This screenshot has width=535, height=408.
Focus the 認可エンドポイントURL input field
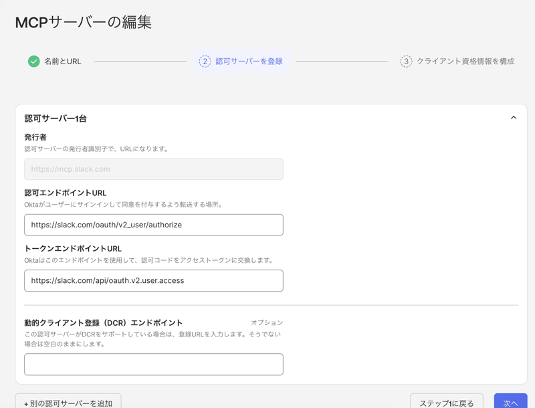click(x=154, y=225)
